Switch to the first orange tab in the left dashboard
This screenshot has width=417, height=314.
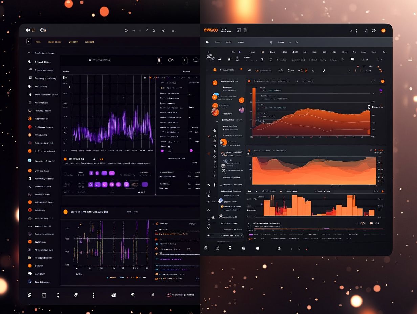38,42
